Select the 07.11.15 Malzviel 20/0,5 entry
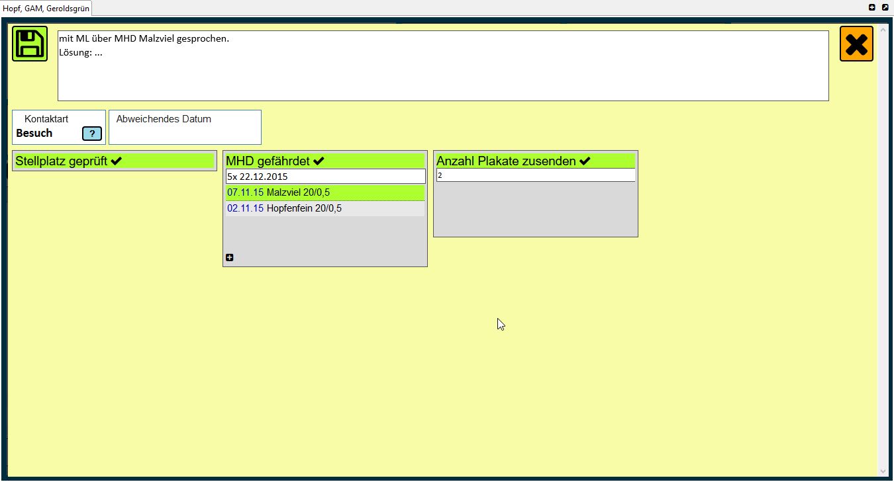The image size is (894, 482). pos(324,192)
